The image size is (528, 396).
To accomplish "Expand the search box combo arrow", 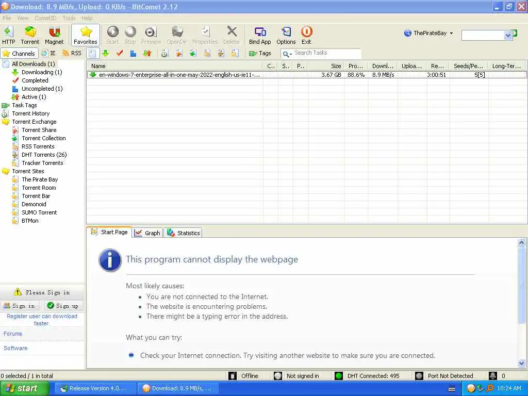I will (x=508, y=36).
